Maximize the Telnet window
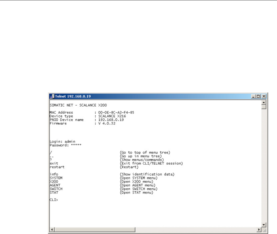 tap(258, 96)
